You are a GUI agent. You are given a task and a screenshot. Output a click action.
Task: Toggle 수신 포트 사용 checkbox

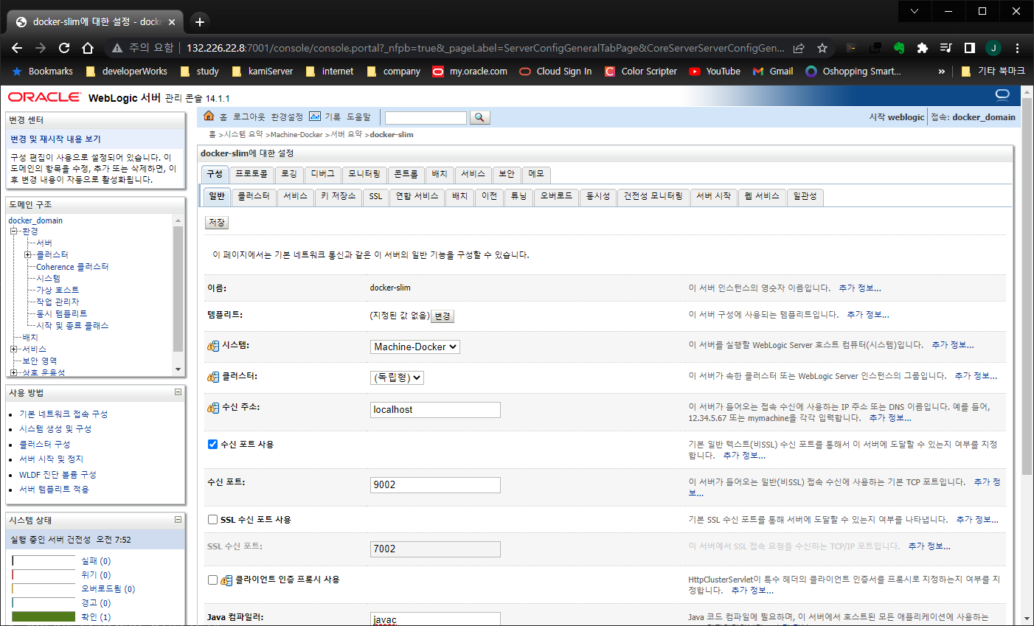point(212,444)
